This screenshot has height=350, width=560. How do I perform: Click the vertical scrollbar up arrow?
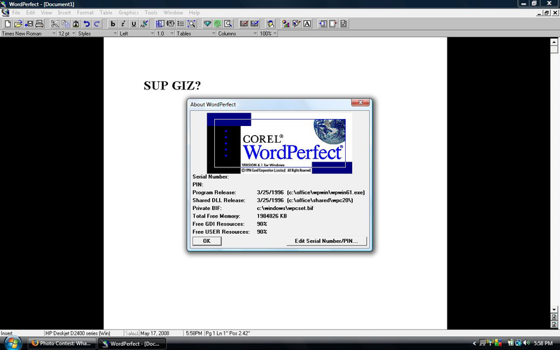[554, 42]
